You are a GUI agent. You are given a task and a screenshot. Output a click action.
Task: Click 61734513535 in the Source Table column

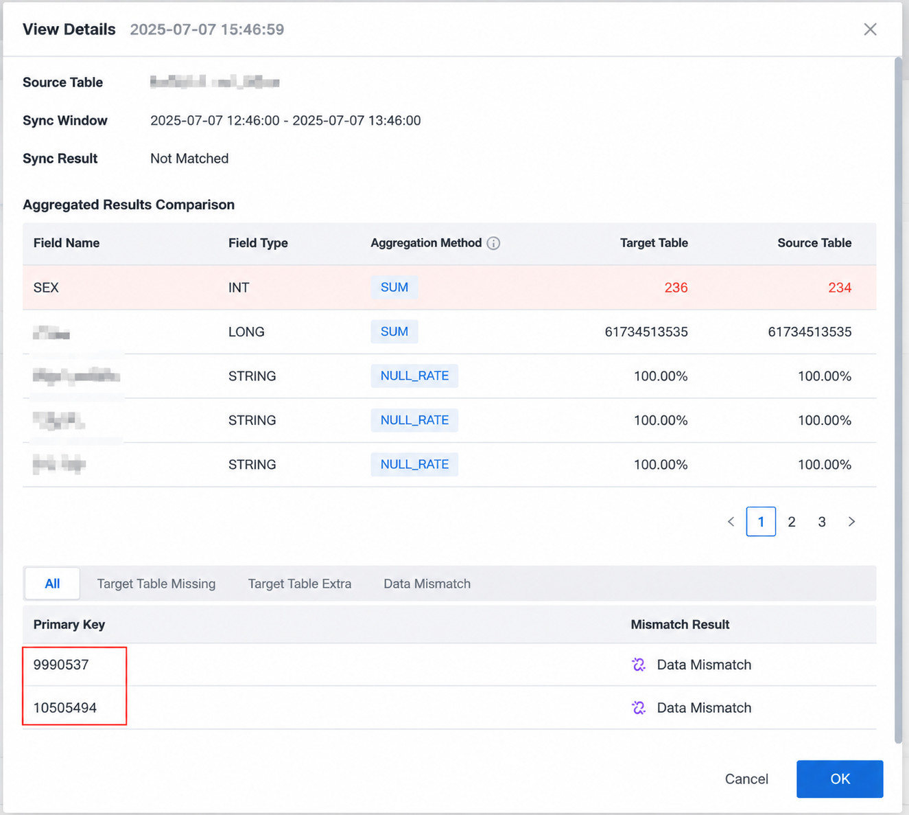click(x=810, y=332)
